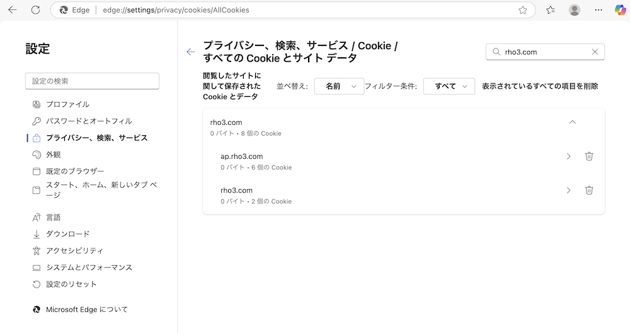Expand ap.rho3.com cookie details chevron
This screenshot has width=630, height=333.
568,156
